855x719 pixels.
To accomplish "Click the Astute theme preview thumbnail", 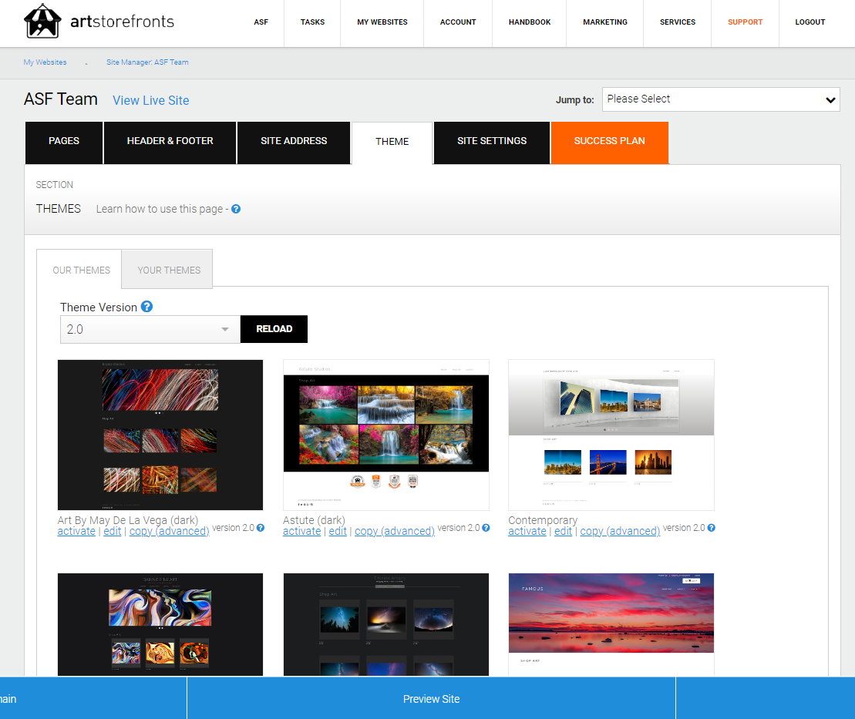I will coord(385,435).
